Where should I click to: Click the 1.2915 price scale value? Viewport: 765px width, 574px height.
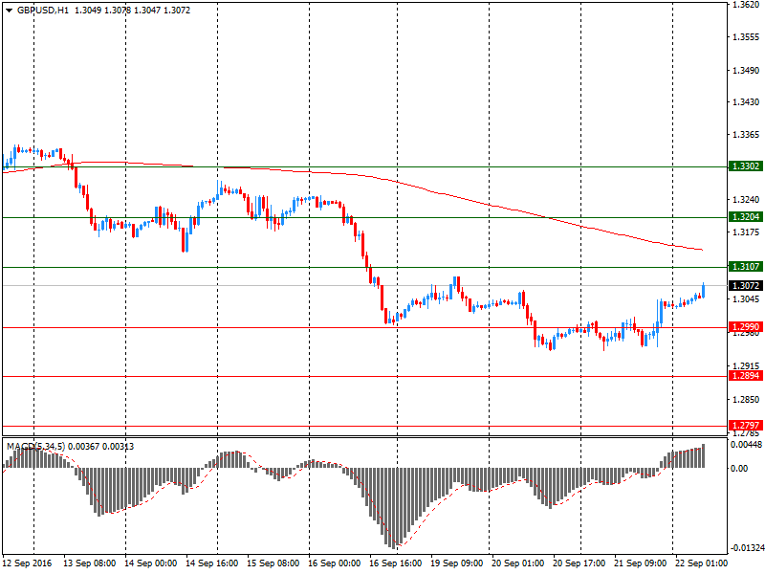click(746, 365)
